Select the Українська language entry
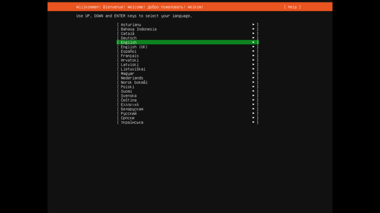Screen dimensions: 380x213 point(187,122)
